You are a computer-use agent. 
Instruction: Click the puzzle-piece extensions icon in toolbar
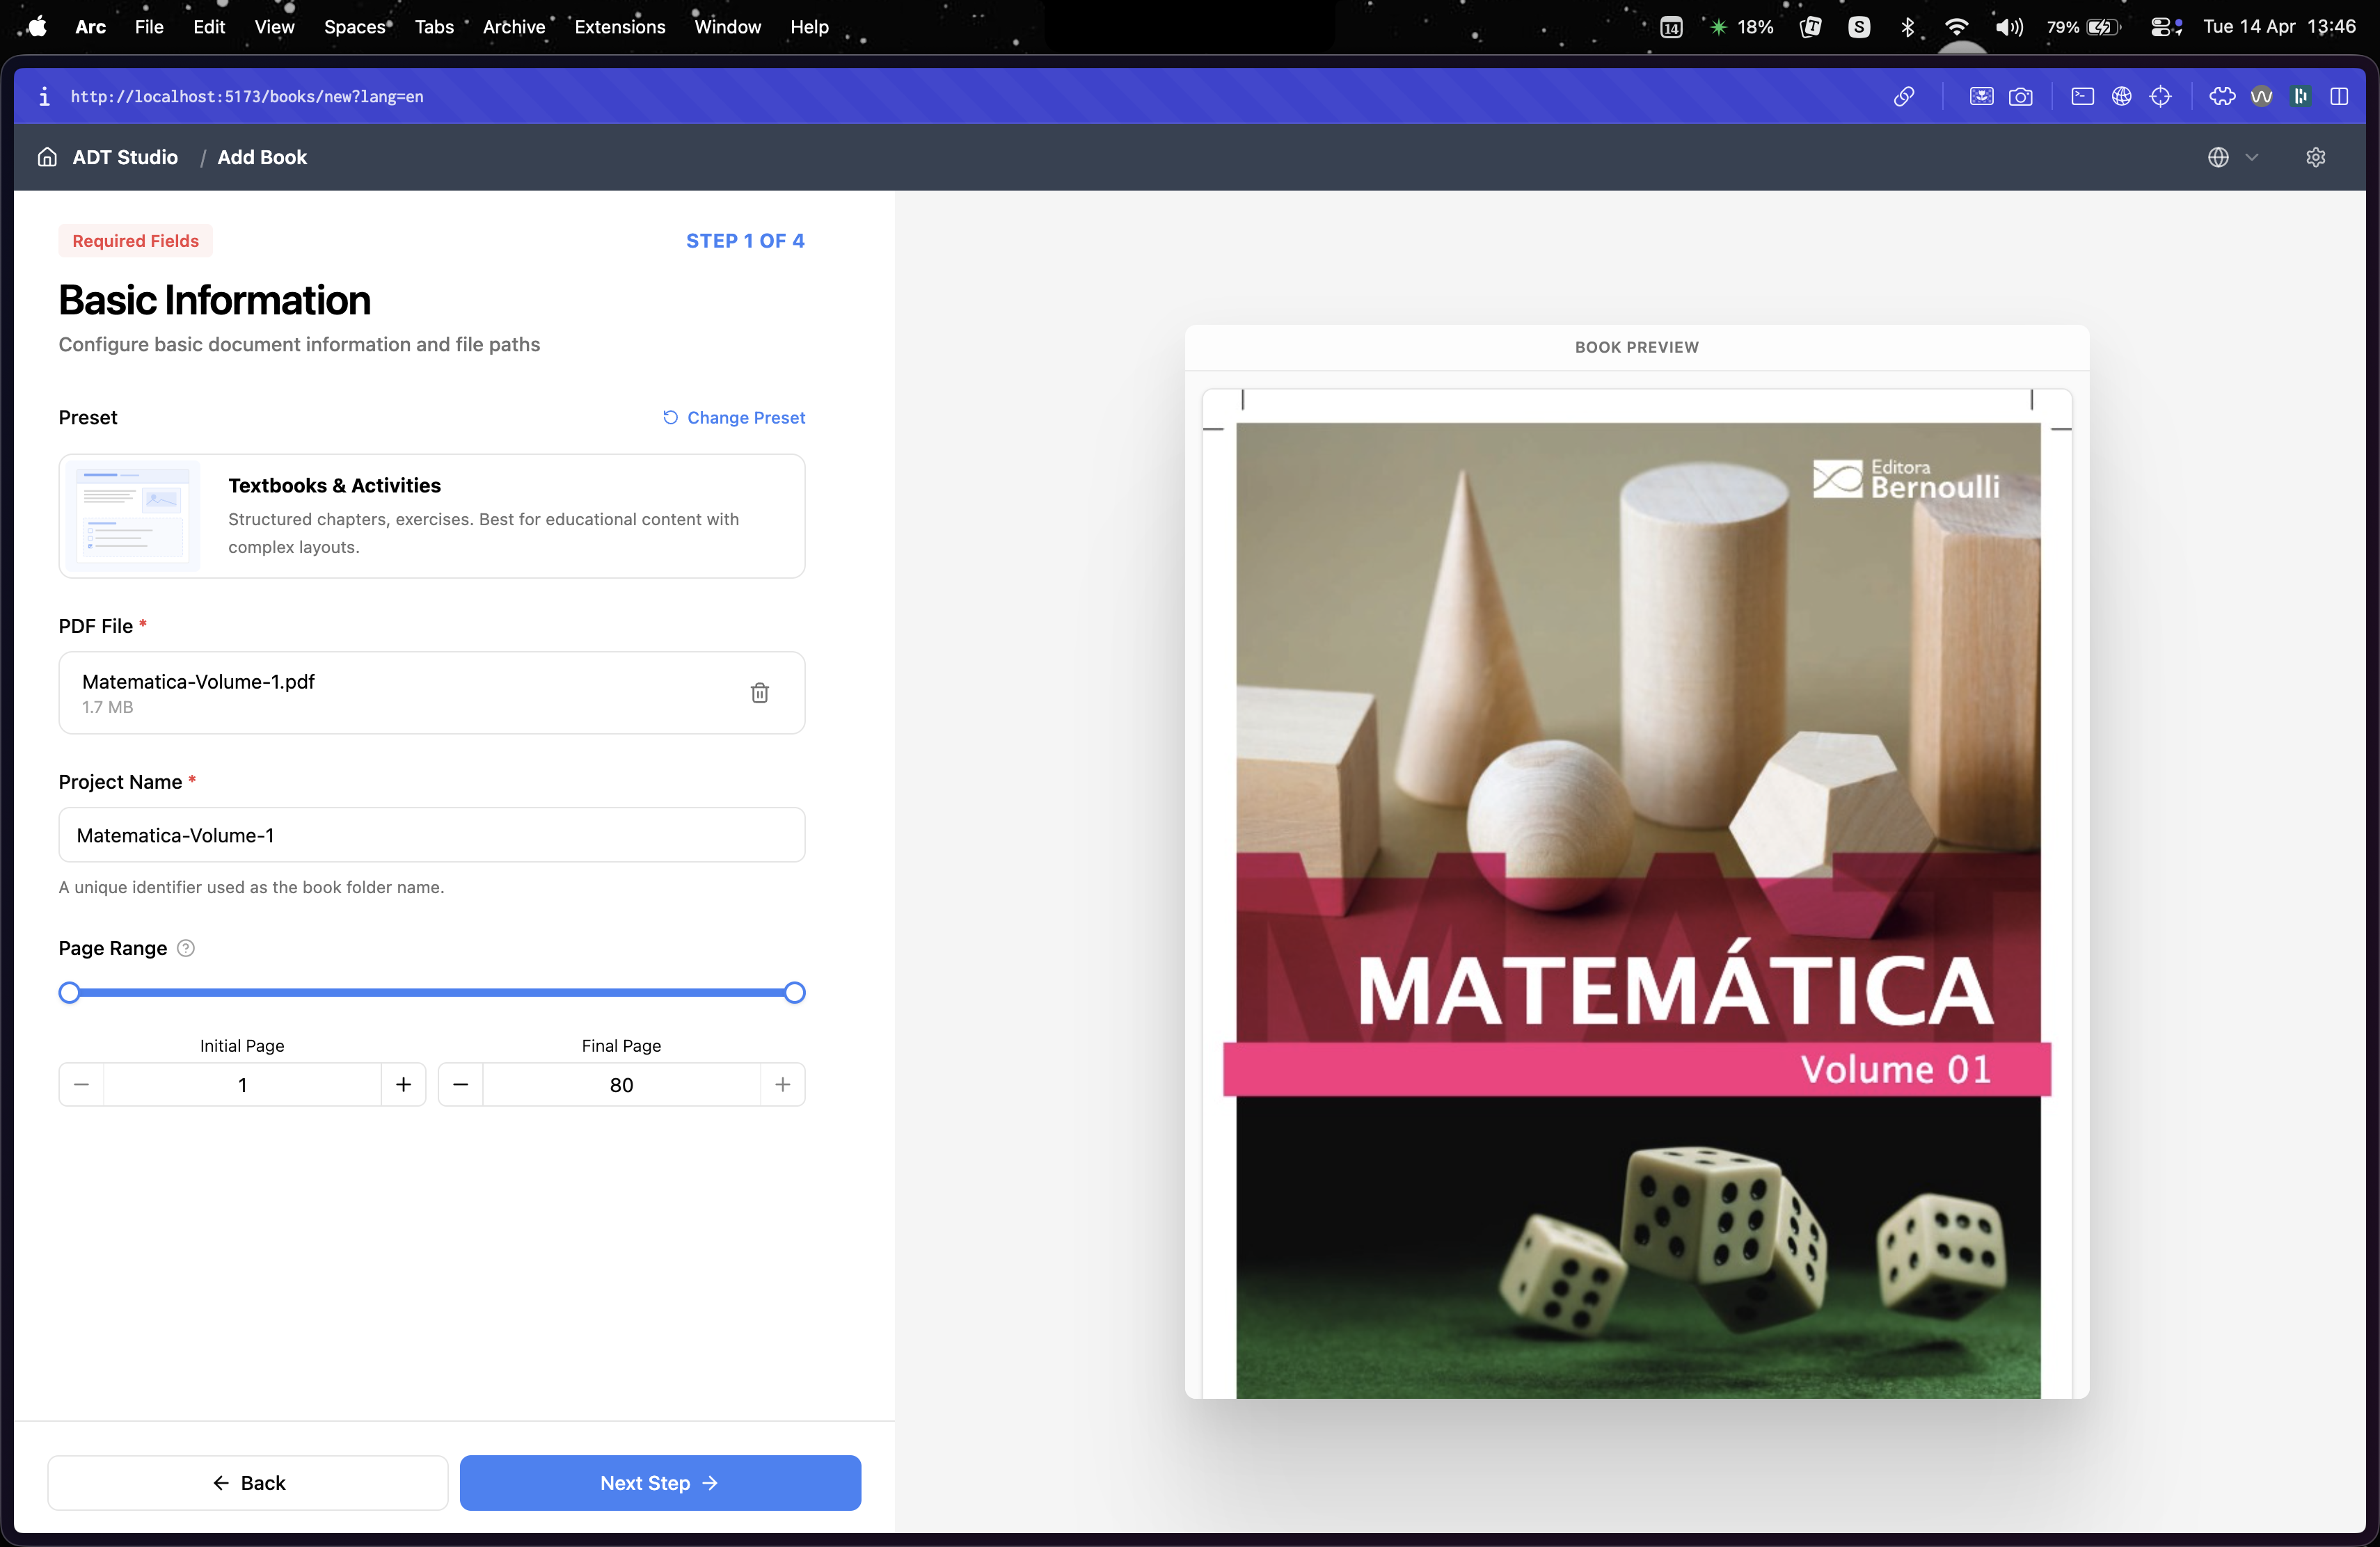click(x=2222, y=96)
